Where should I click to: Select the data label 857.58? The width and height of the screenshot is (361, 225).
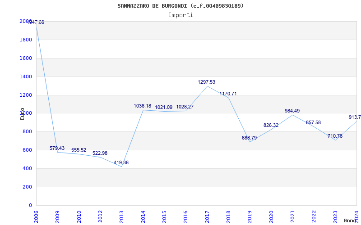coord(313,122)
